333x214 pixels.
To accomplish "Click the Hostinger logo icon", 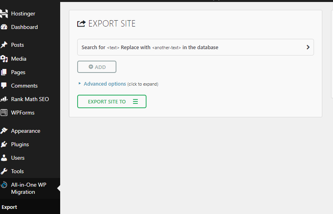I will coord(4,13).
